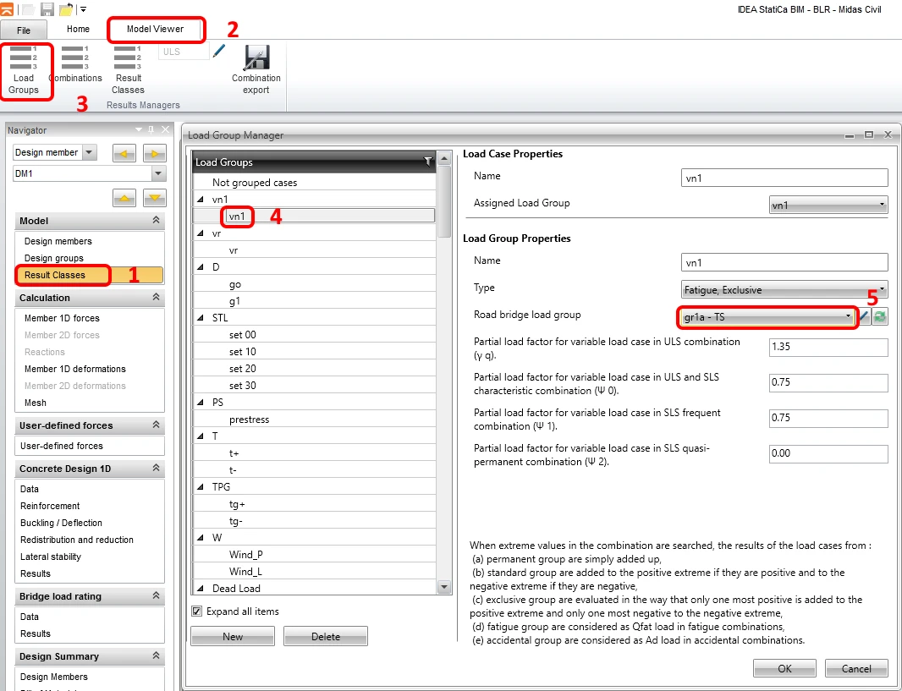Open the load group Type dropdown
Image resolution: width=902 pixels, height=691 pixels.
point(784,290)
